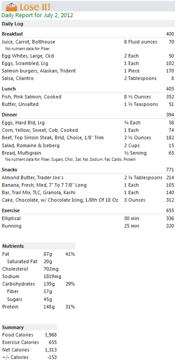The height and width of the screenshot is (362, 179).
Task: Select the Daily Report for July 2, 2012 heading
Action: (37, 16)
